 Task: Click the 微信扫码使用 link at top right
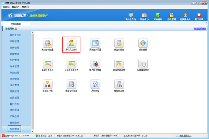tap(200, 29)
